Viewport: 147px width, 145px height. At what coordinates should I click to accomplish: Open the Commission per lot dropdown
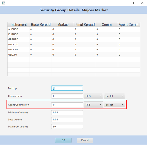coord(114,96)
